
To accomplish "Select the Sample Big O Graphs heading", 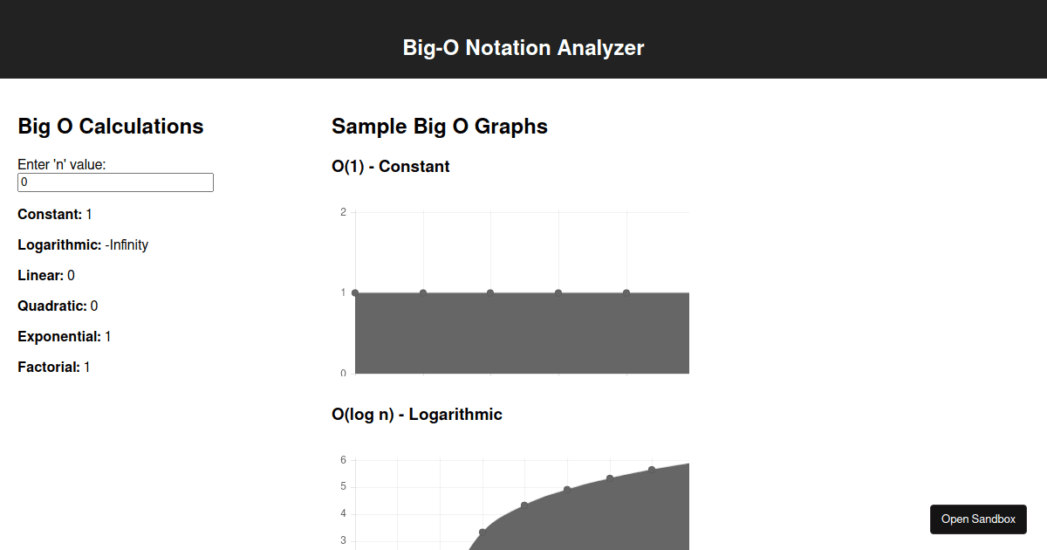I will 439,126.
